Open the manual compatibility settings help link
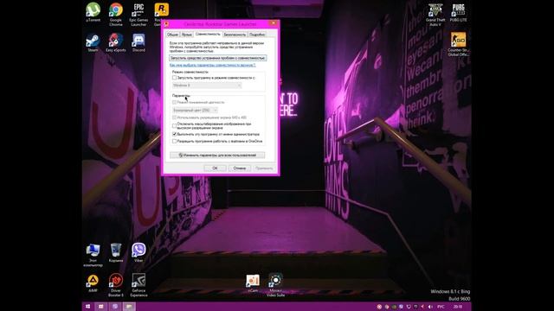The height and width of the screenshot is (311, 554). tap(212, 66)
